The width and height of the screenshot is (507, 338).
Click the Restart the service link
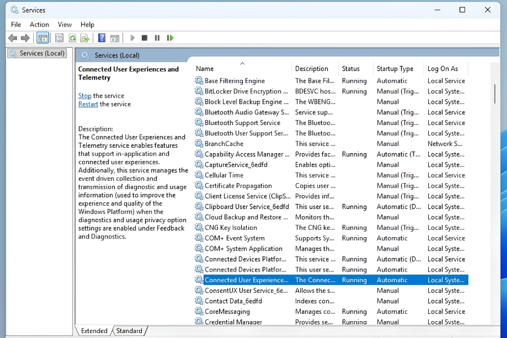tap(88, 104)
